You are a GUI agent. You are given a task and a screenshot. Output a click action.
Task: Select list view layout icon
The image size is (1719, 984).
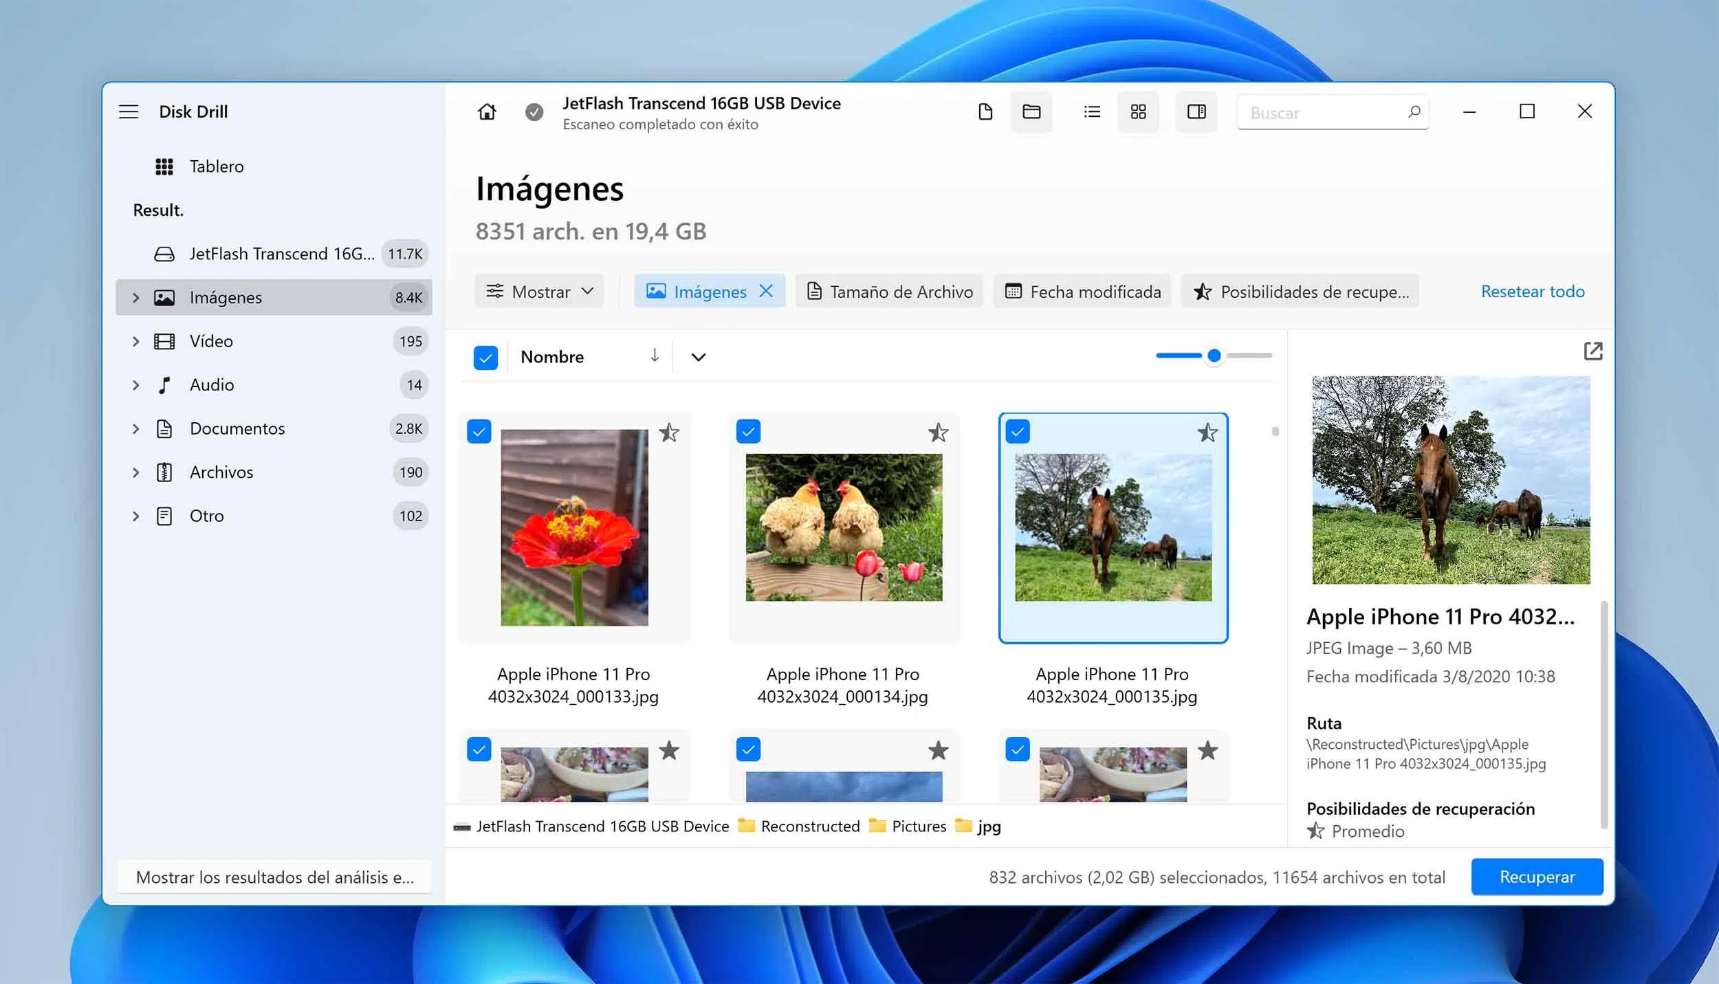tap(1092, 111)
